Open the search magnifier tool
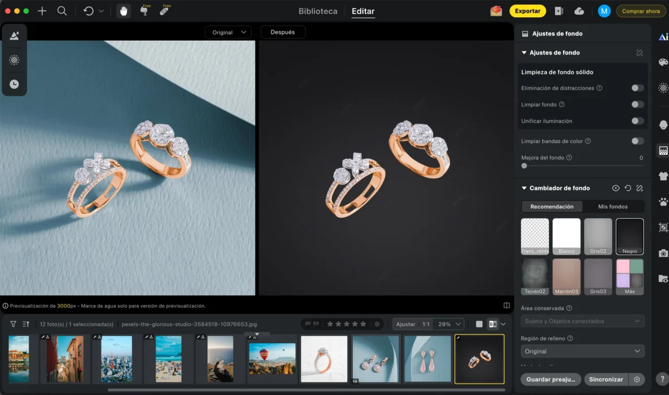 (62, 11)
